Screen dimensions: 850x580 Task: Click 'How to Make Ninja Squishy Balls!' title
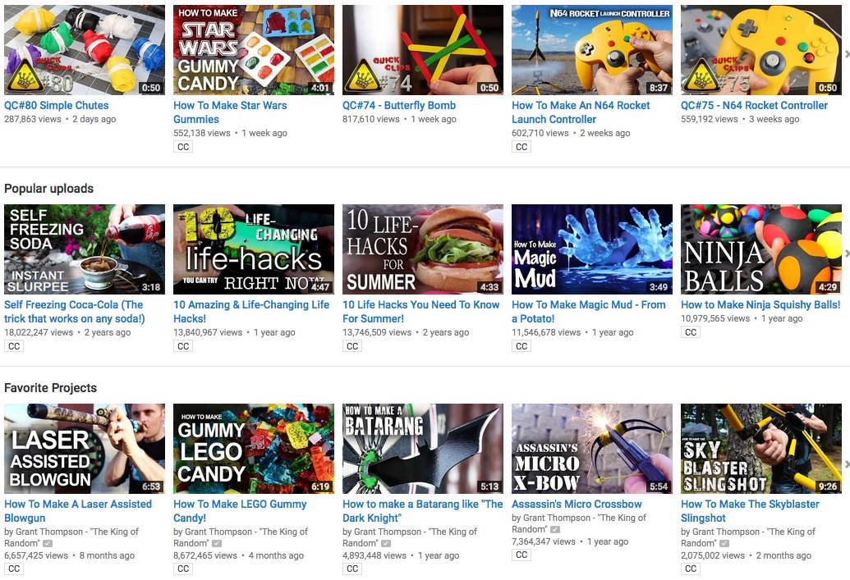760,305
